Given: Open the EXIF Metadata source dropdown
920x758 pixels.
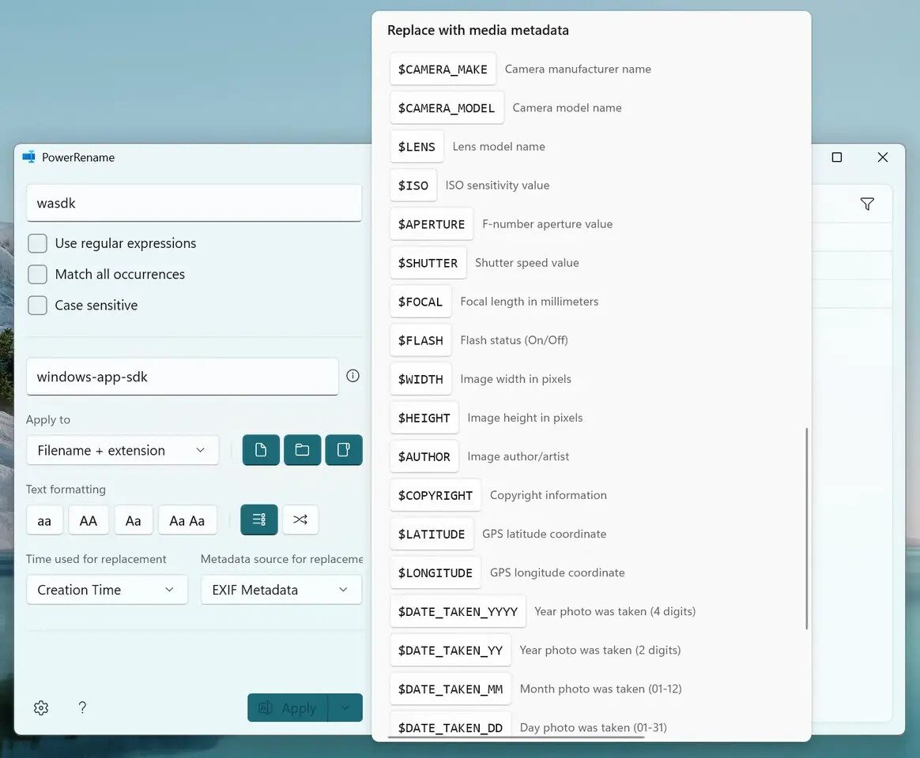Looking at the screenshot, I should 281,590.
